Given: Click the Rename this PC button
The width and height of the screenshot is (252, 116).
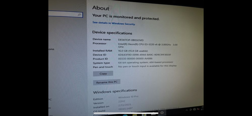Looking at the screenshot, I should tap(107, 82).
